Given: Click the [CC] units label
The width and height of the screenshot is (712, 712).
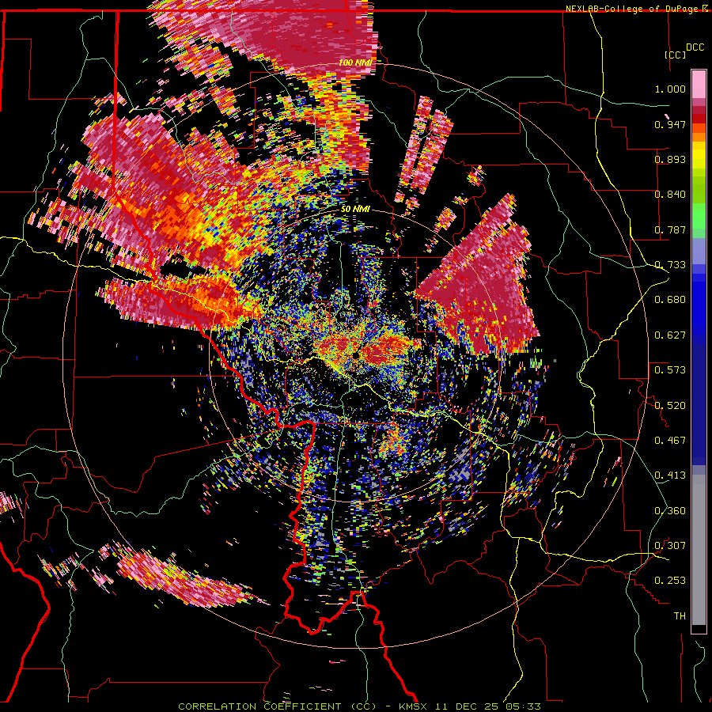Looking at the screenshot, I should (675, 55).
